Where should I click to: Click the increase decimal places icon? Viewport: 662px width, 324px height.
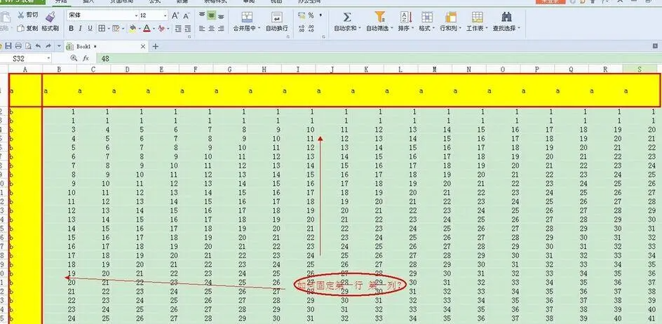[x=302, y=29]
